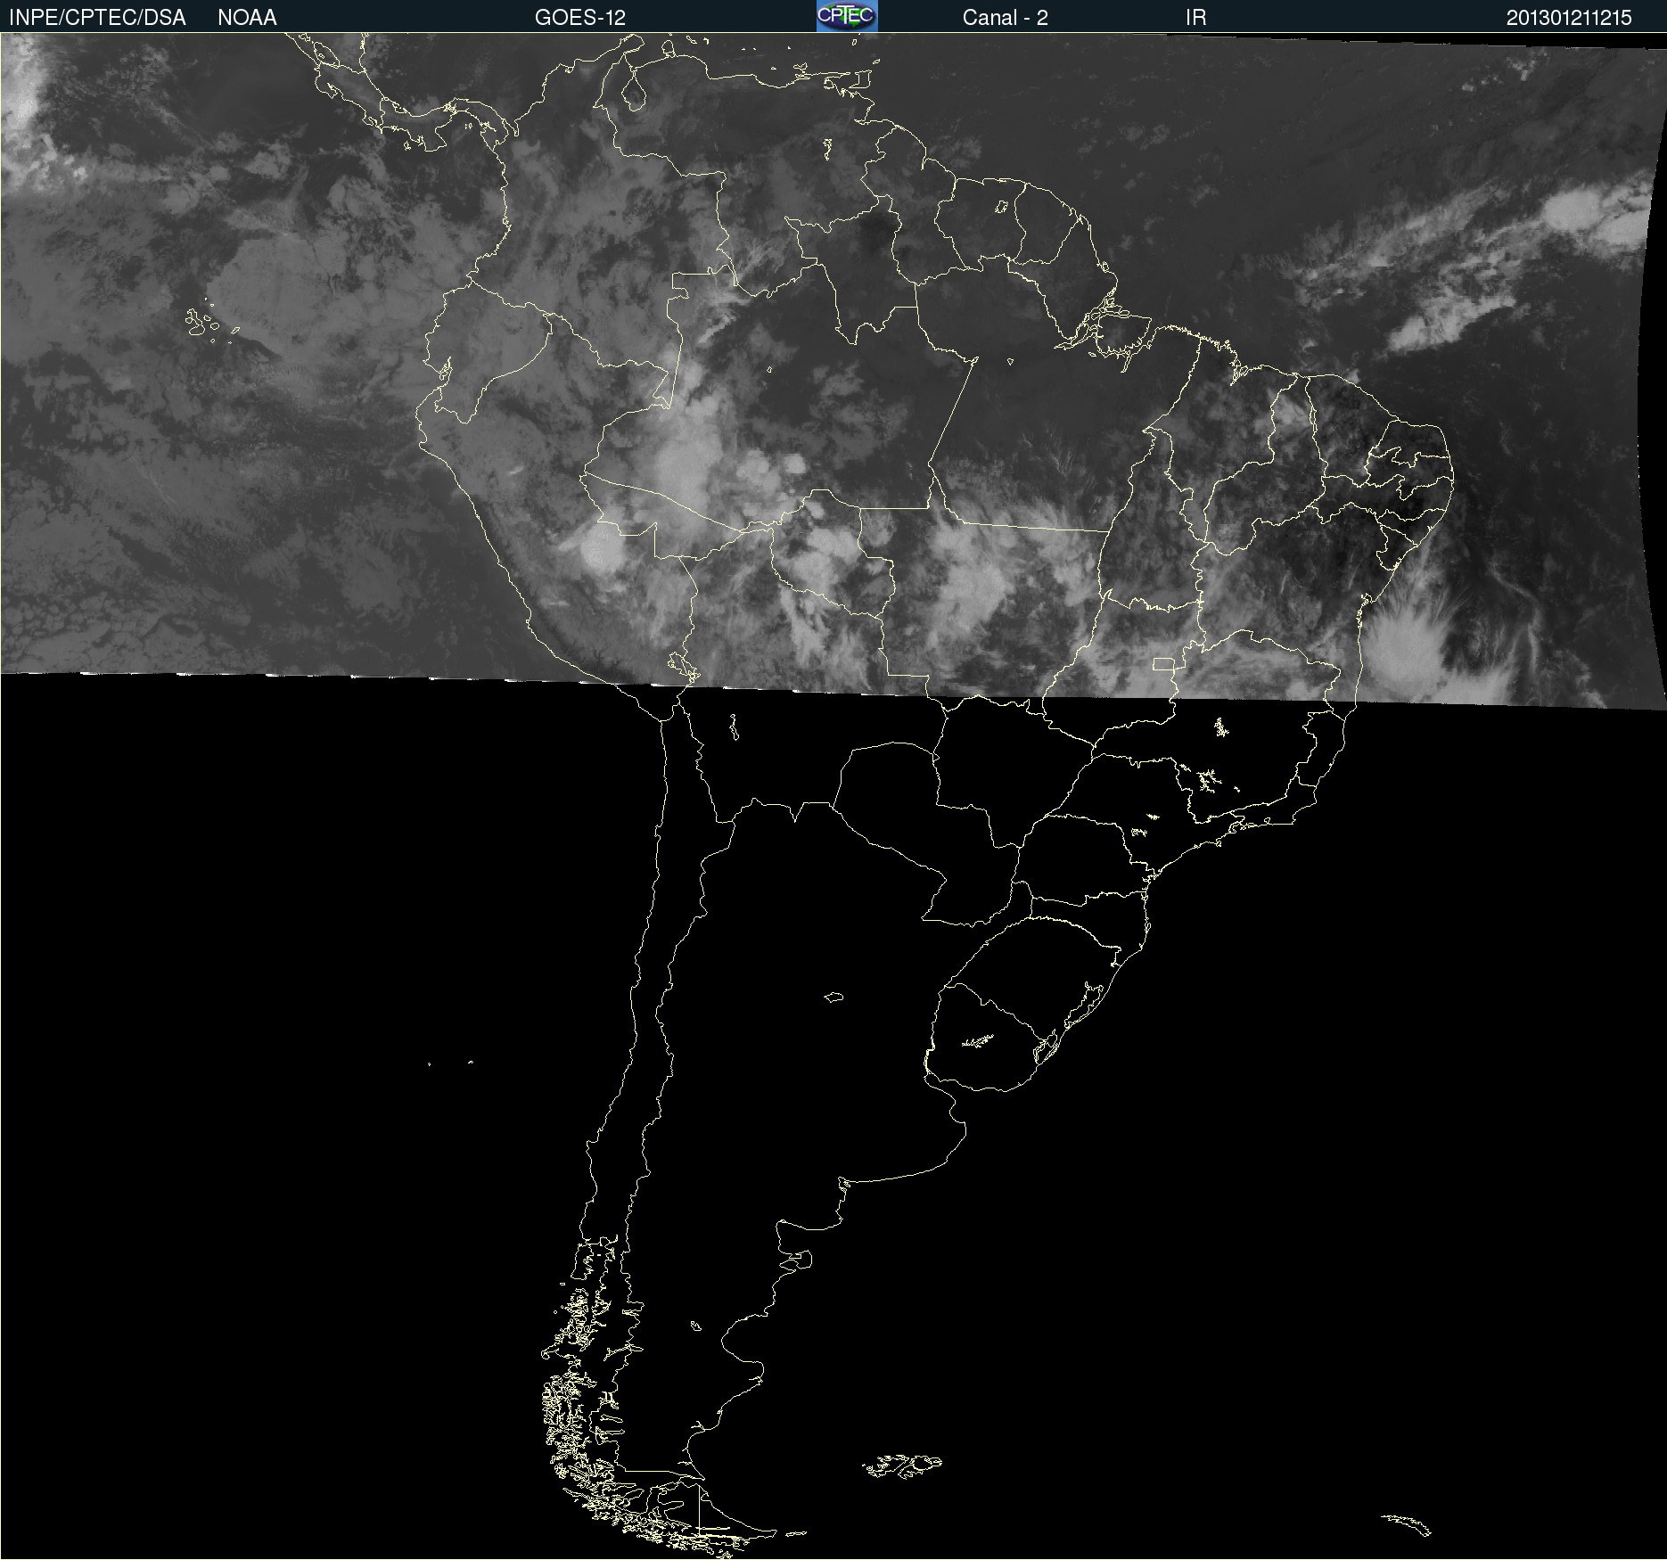Image resolution: width=1667 pixels, height=1560 pixels.
Task: Click the INPE/CPTEC/DSA header text
Action: coord(97,18)
